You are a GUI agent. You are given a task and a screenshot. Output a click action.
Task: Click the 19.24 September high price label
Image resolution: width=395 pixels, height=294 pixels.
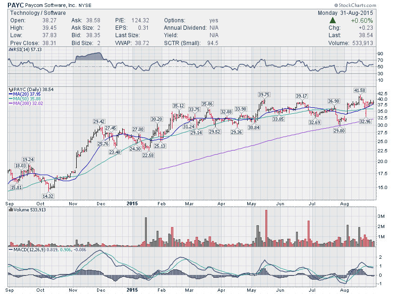[28, 159]
